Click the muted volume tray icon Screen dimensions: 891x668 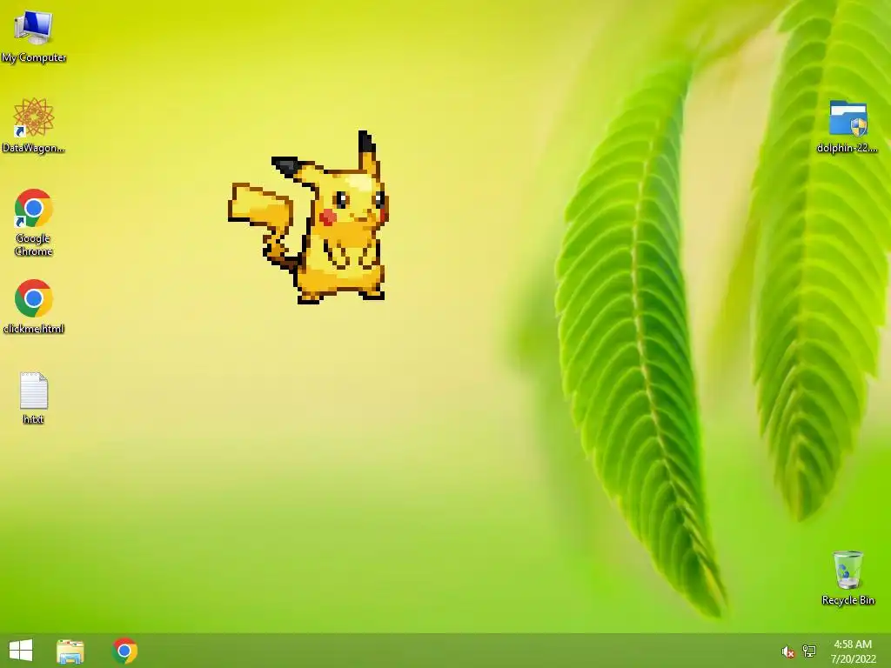tap(787, 651)
